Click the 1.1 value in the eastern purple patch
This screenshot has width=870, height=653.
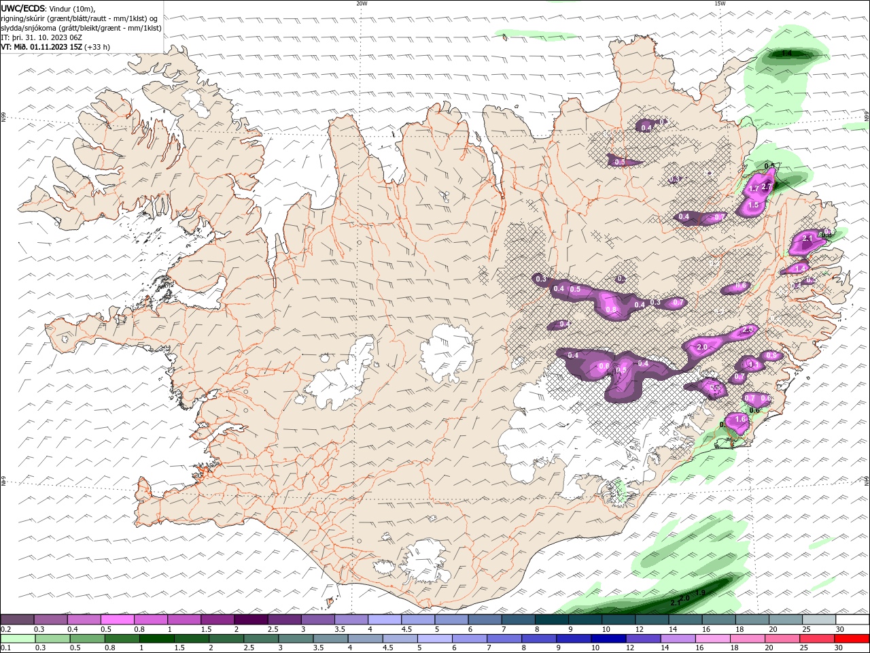pyautogui.click(x=753, y=365)
